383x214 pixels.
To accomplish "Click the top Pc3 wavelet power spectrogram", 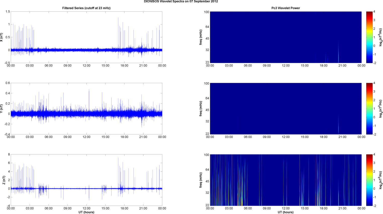I will point(286,37).
